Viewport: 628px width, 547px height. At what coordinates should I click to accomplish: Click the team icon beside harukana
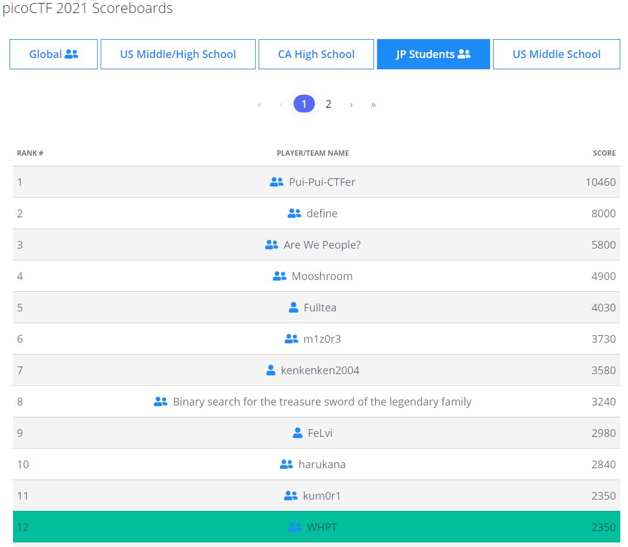pyautogui.click(x=286, y=464)
